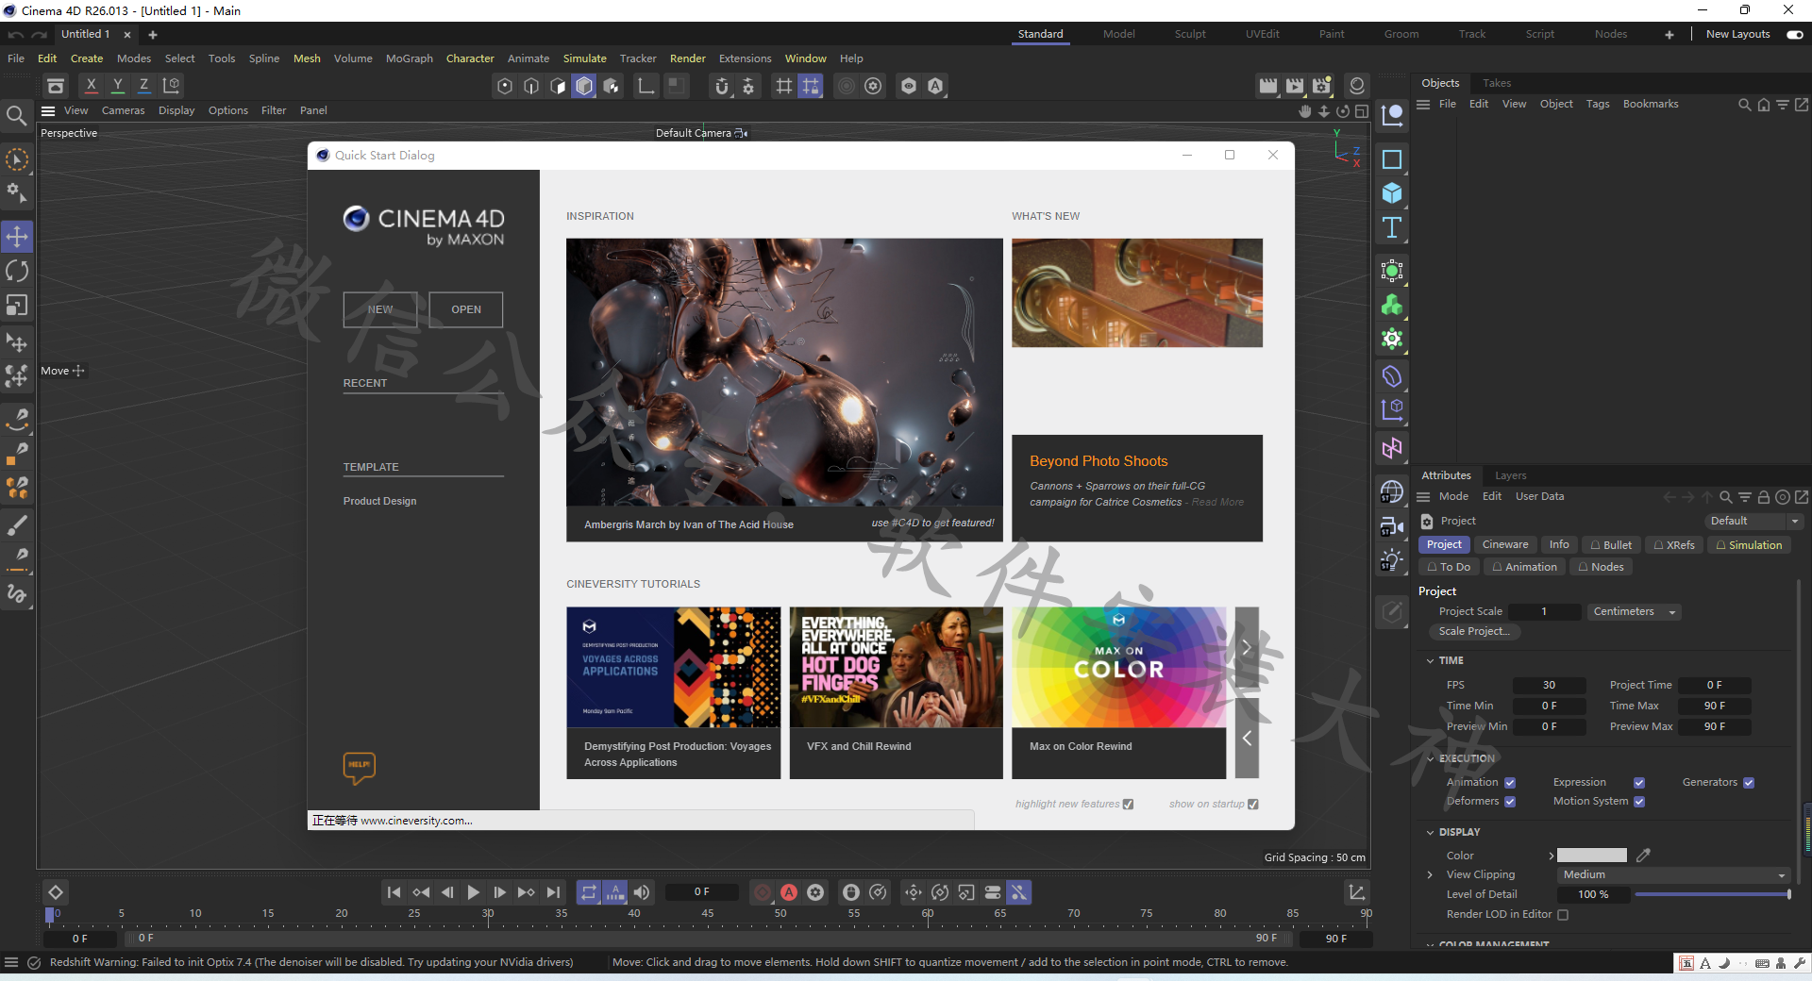The height and width of the screenshot is (981, 1812).
Task: Click the Light object icon in right toolbar
Action: click(1392, 560)
